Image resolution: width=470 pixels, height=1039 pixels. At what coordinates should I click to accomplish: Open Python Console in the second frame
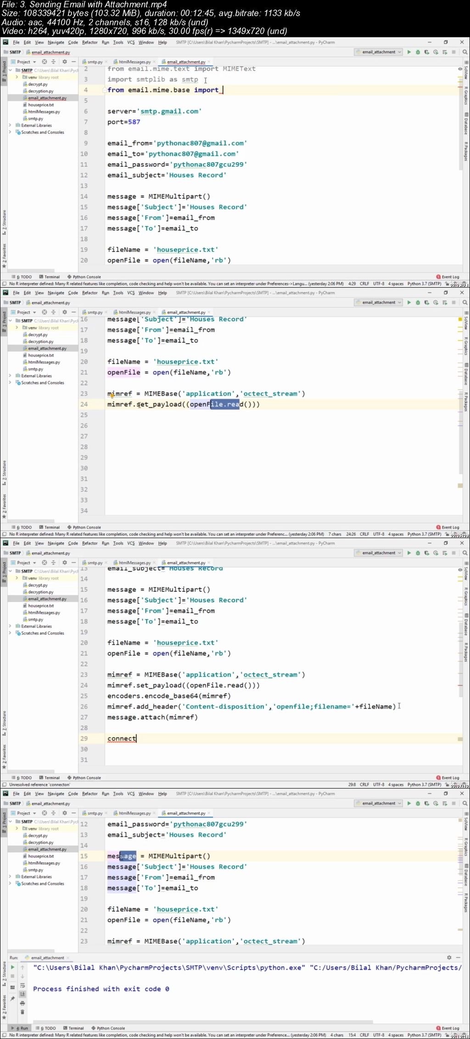[84, 527]
